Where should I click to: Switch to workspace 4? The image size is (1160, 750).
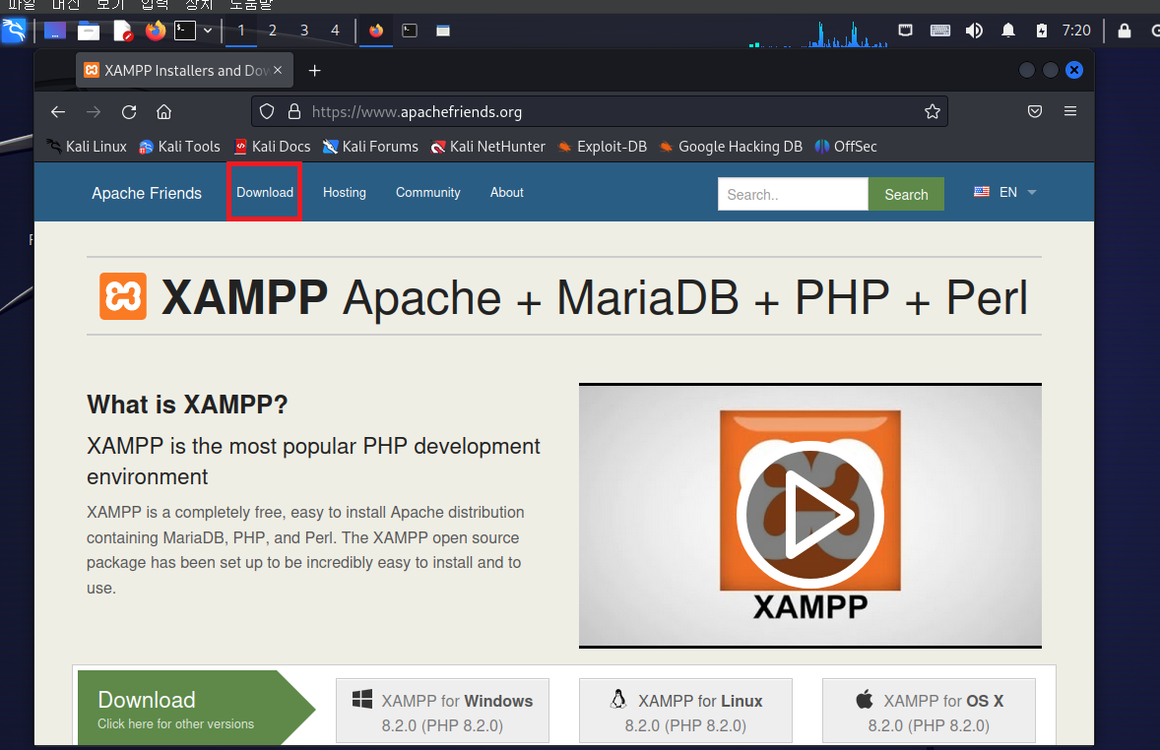(335, 31)
